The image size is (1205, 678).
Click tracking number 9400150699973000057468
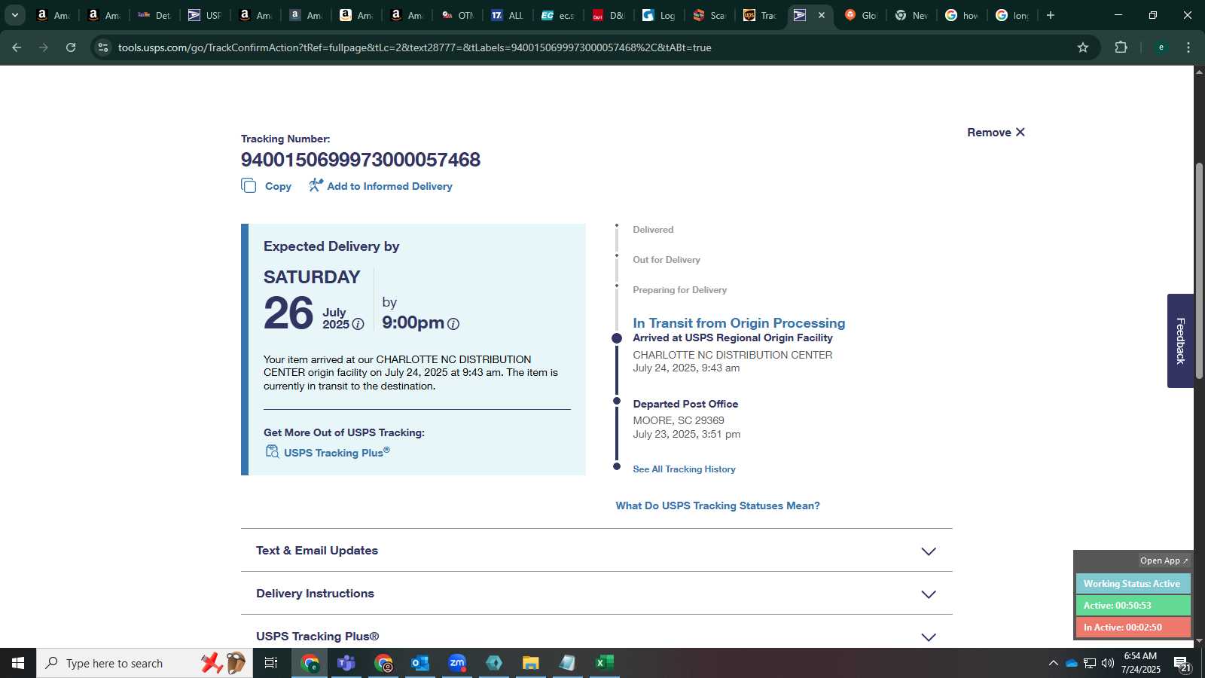click(x=361, y=160)
